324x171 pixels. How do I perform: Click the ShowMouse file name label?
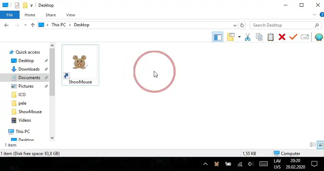(x=80, y=82)
